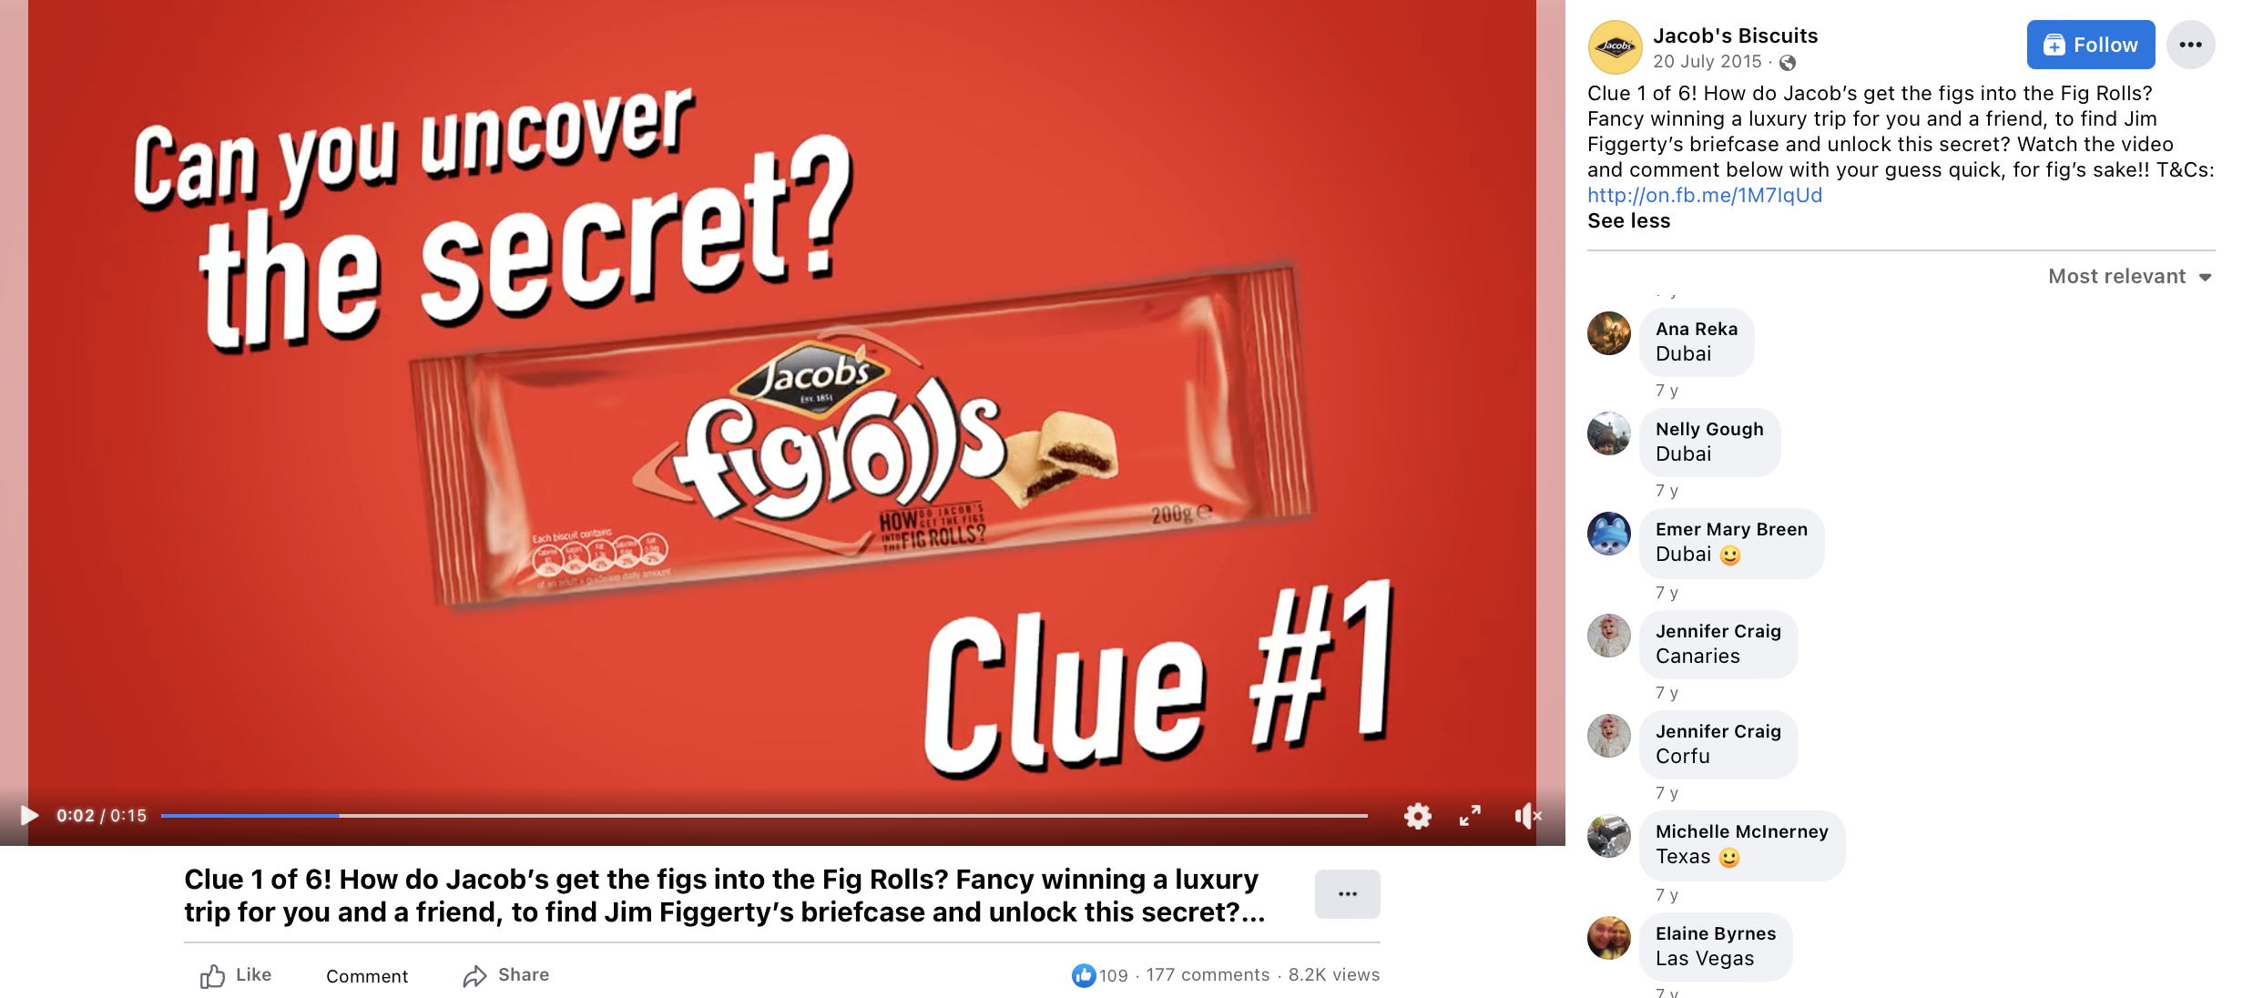Viewport: 2253px width, 998px height.
Task: Share the video via Share arrow
Action: click(x=505, y=975)
